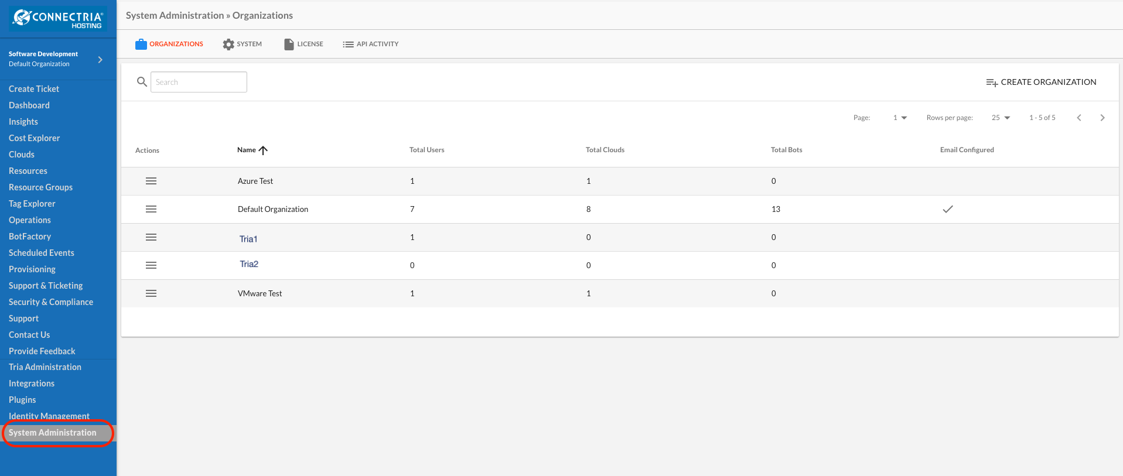Click the API Activity list icon
The image size is (1123, 476).
tap(348, 44)
